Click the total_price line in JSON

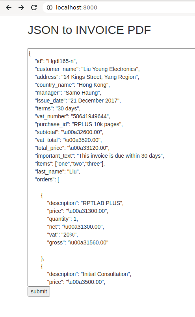pos(72,148)
